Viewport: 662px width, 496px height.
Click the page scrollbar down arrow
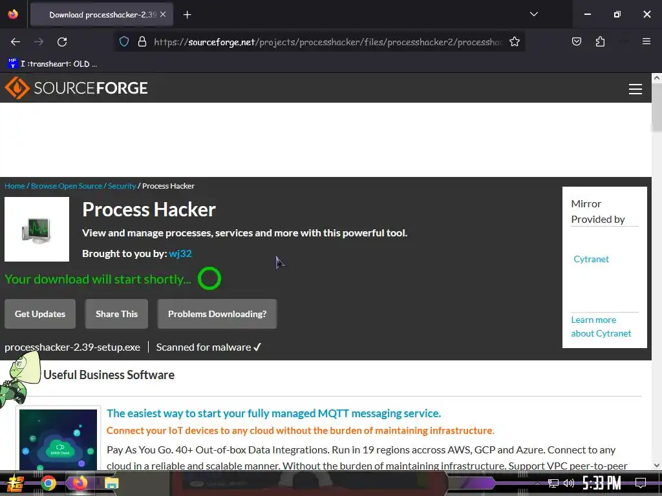657,465
